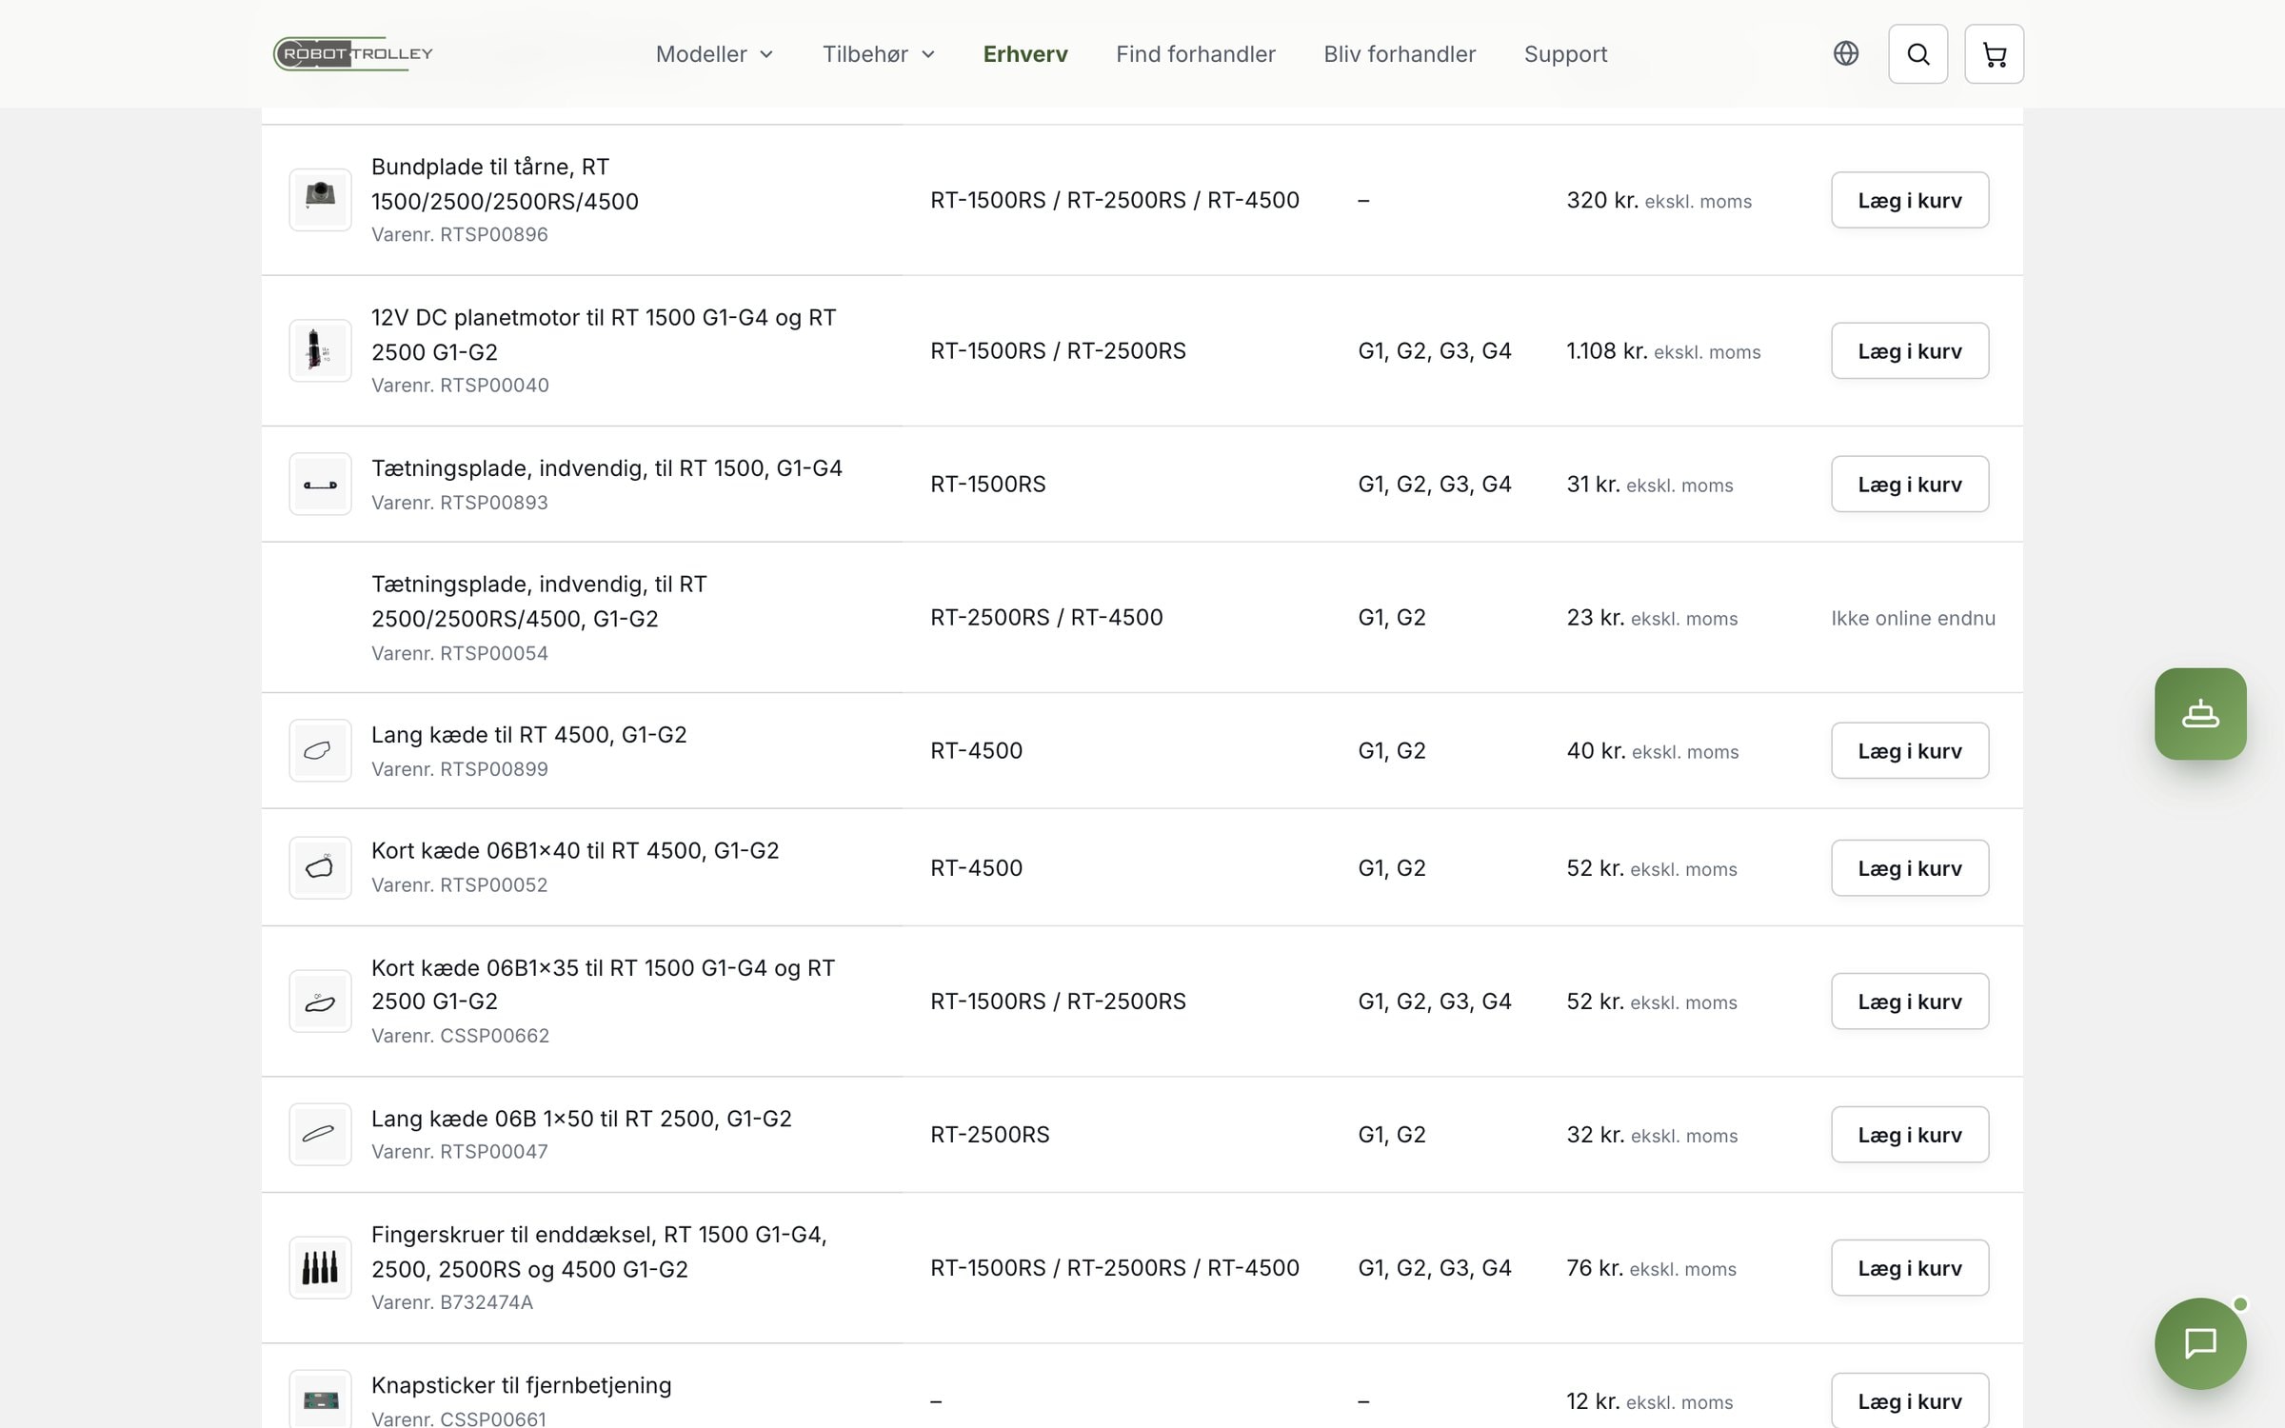
Task: Click the 76 kr. price
Action: pyautogui.click(x=1595, y=1267)
